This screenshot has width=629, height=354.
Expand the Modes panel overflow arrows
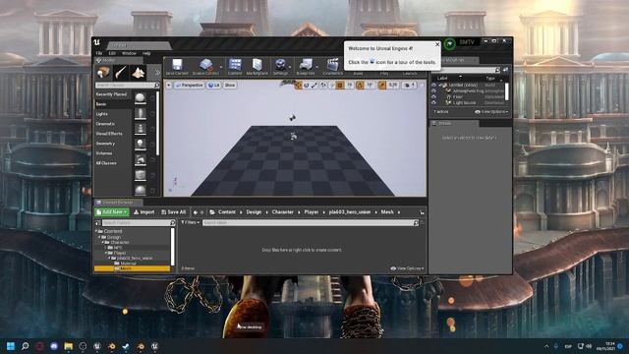(157, 73)
